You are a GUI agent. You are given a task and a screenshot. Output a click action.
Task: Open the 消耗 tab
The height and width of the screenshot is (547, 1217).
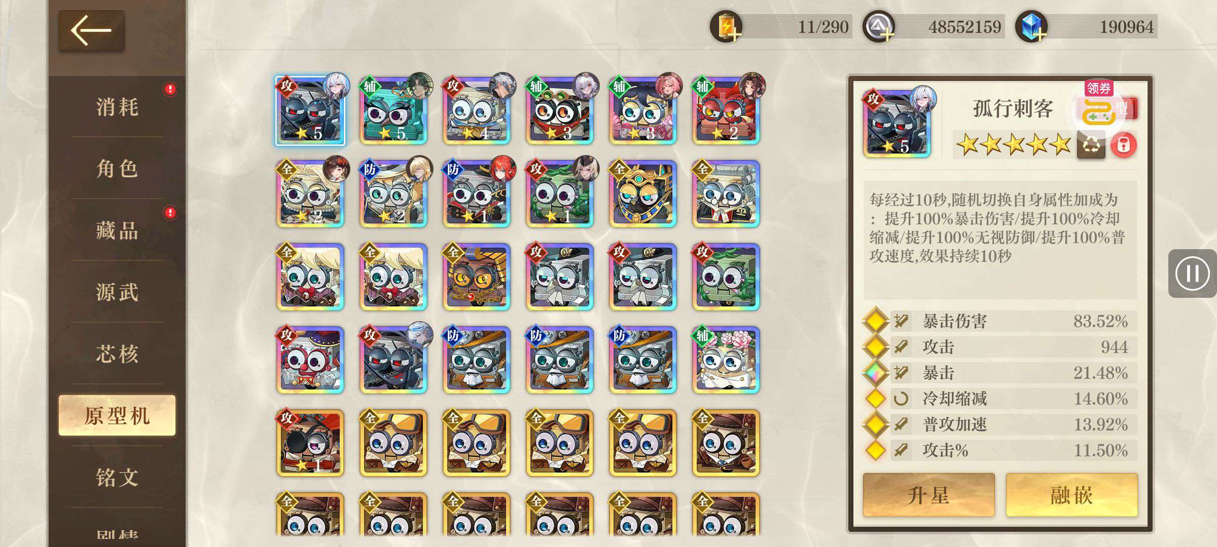point(117,107)
